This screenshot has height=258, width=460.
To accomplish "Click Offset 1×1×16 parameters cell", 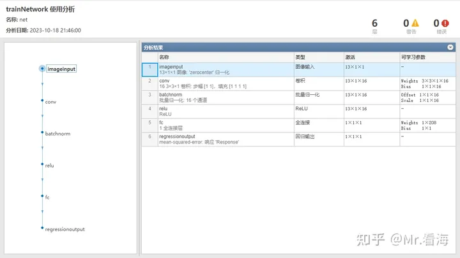I will click(427, 97).
